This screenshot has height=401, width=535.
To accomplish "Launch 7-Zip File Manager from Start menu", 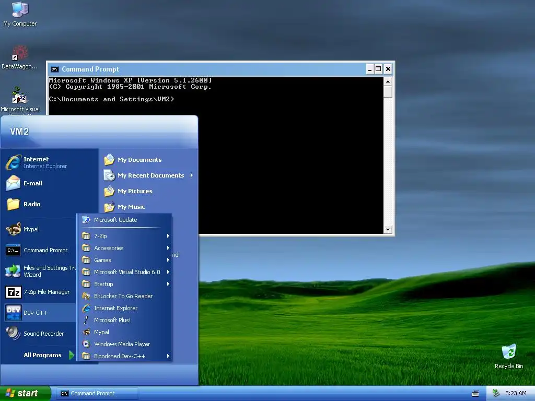I will tap(40, 292).
